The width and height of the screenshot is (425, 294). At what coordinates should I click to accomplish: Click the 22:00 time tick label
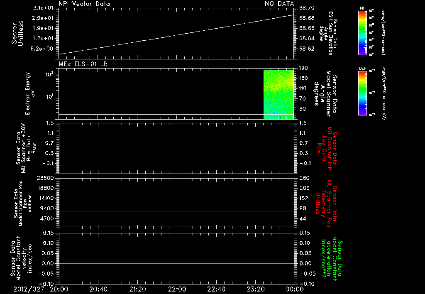click(x=177, y=289)
